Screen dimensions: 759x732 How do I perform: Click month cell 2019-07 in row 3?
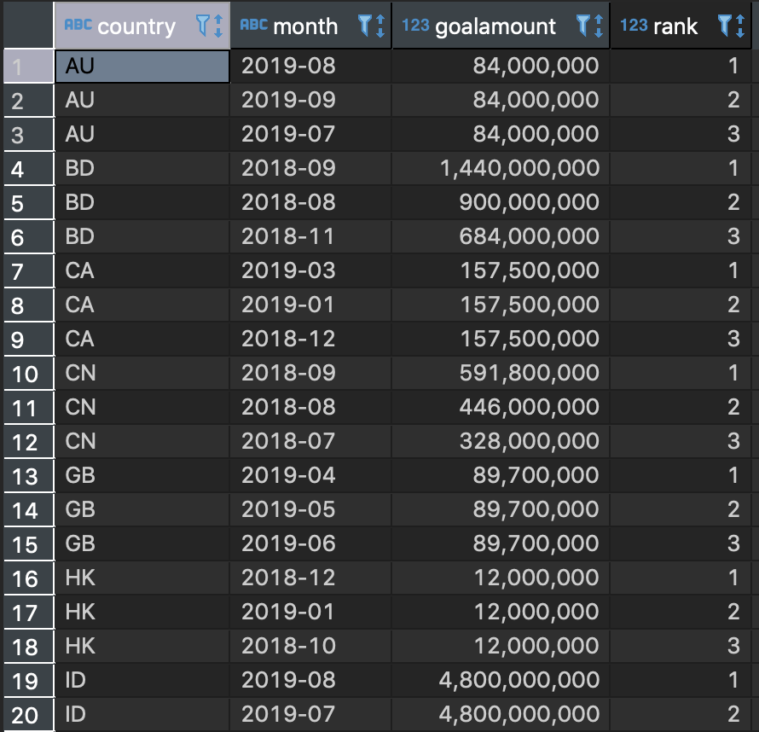(x=310, y=134)
